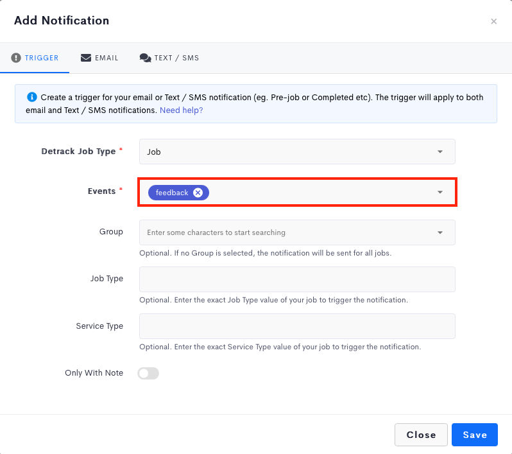Switch to the TEXT / SMS tab
This screenshot has width=512, height=454.
176,58
